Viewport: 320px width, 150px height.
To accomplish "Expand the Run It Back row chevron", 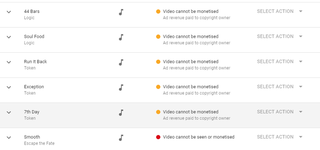I will tap(9, 62).
